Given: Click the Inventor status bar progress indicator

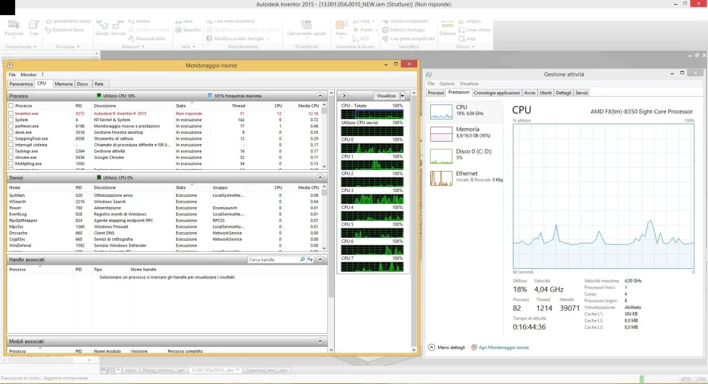Looking at the screenshot, I should click(x=641, y=379).
